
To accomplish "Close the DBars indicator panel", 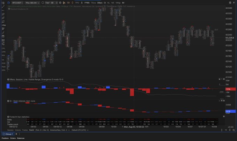I will (224, 79).
